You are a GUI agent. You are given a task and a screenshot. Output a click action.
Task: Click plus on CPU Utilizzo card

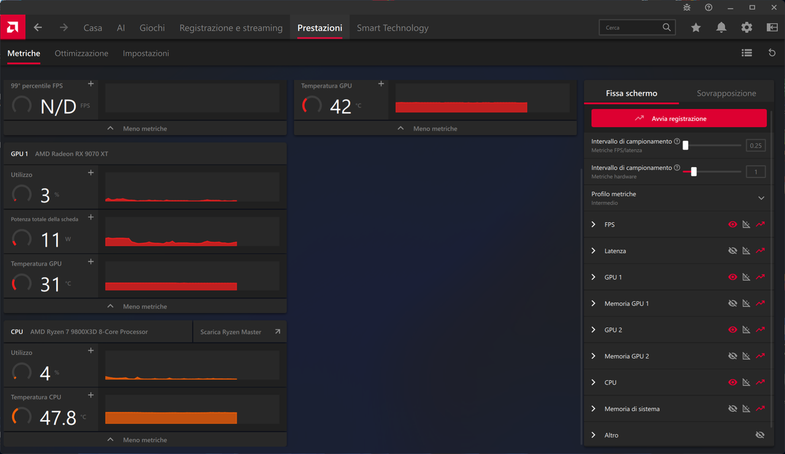(x=91, y=350)
